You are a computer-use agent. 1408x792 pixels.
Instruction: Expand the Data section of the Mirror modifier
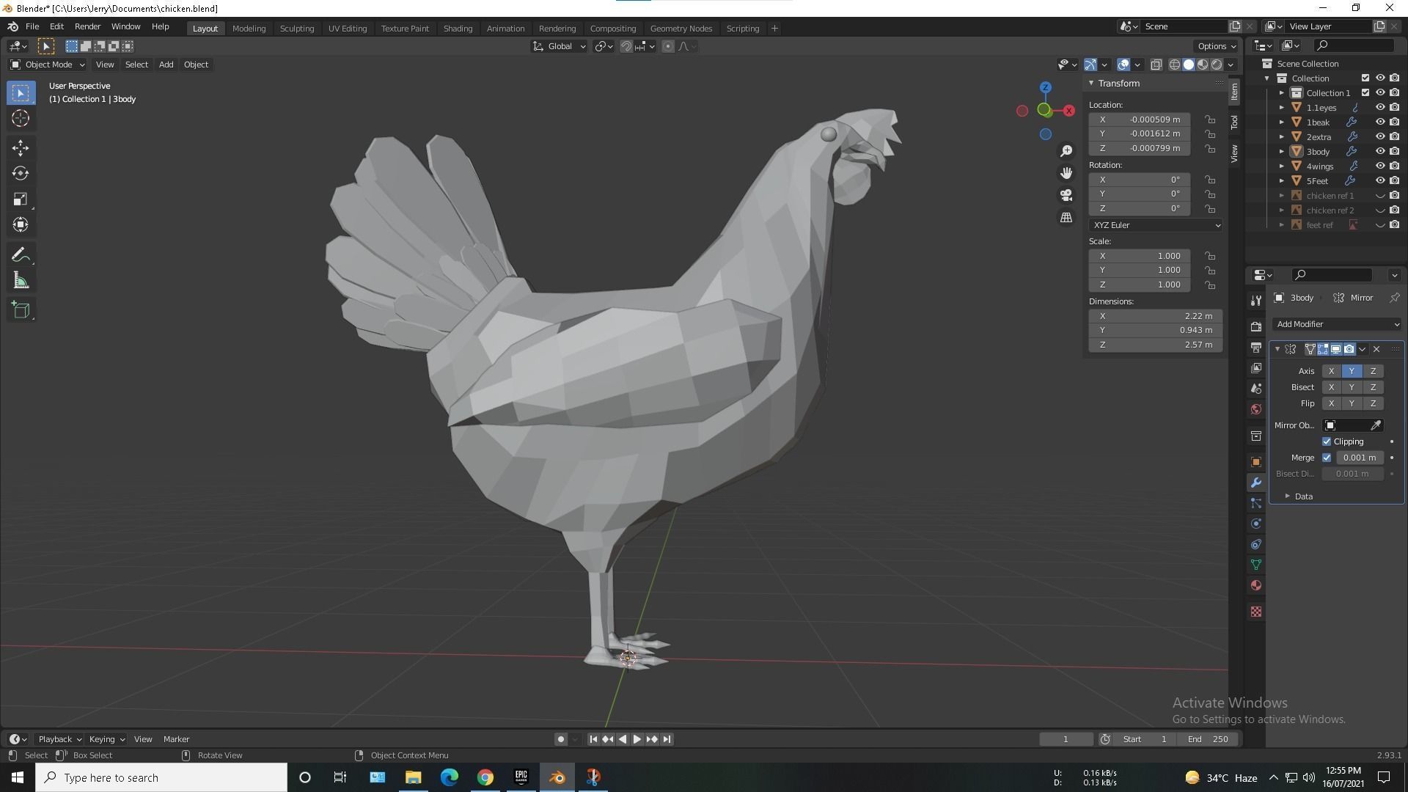(x=1302, y=496)
